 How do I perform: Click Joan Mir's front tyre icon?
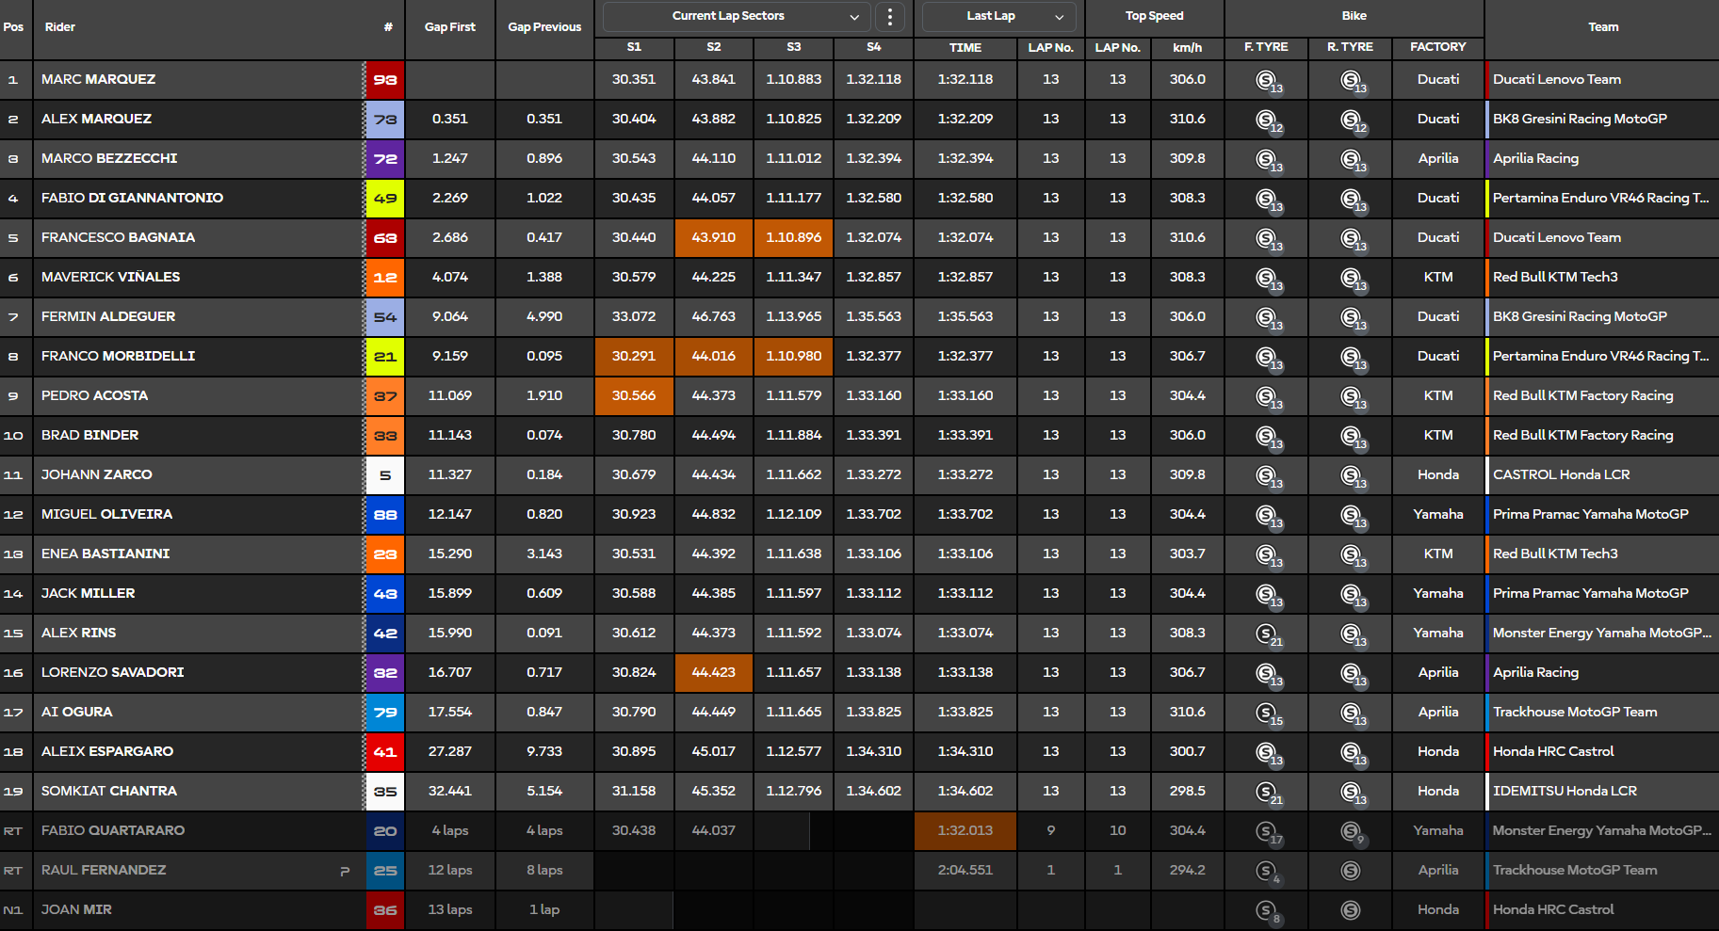click(1267, 910)
